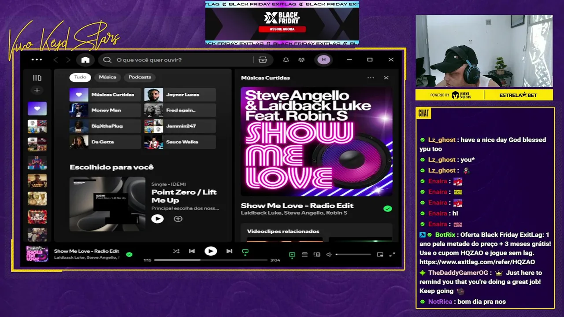This screenshot has height=317, width=564.
Task: Open the notifications bell
Action: click(286, 60)
